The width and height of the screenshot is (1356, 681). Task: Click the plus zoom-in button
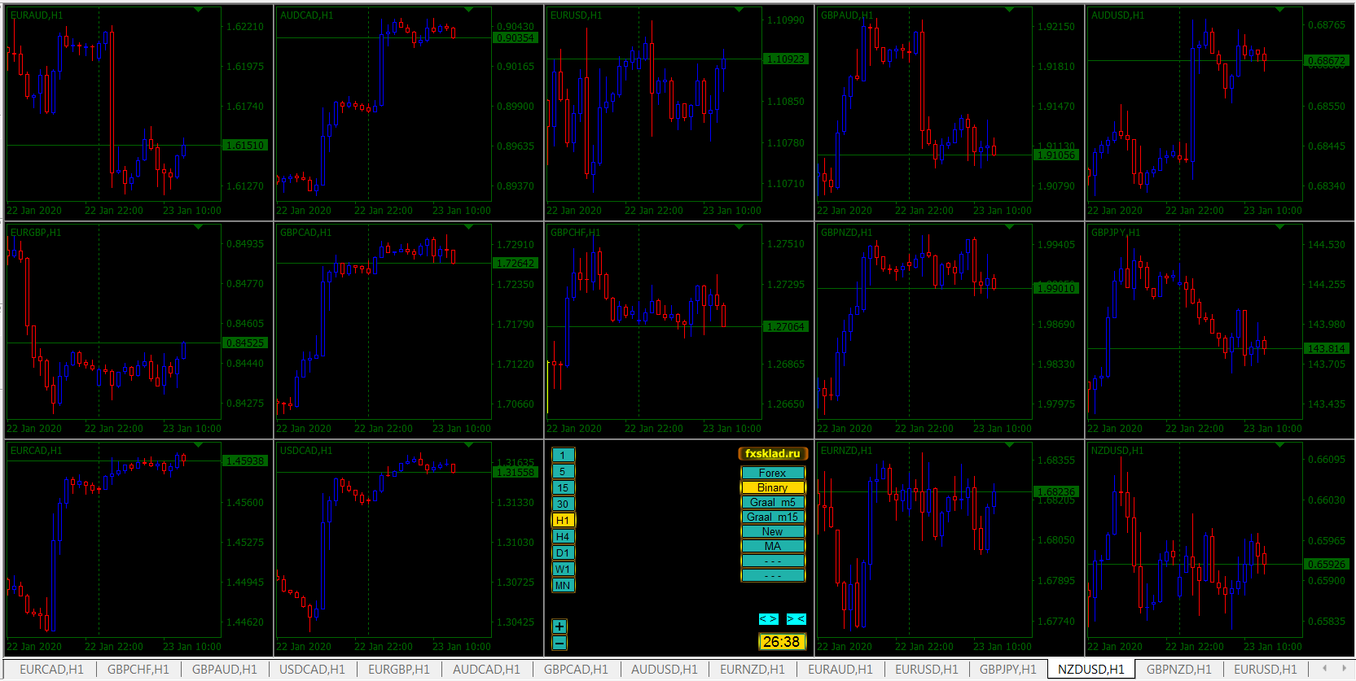click(559, 626)
